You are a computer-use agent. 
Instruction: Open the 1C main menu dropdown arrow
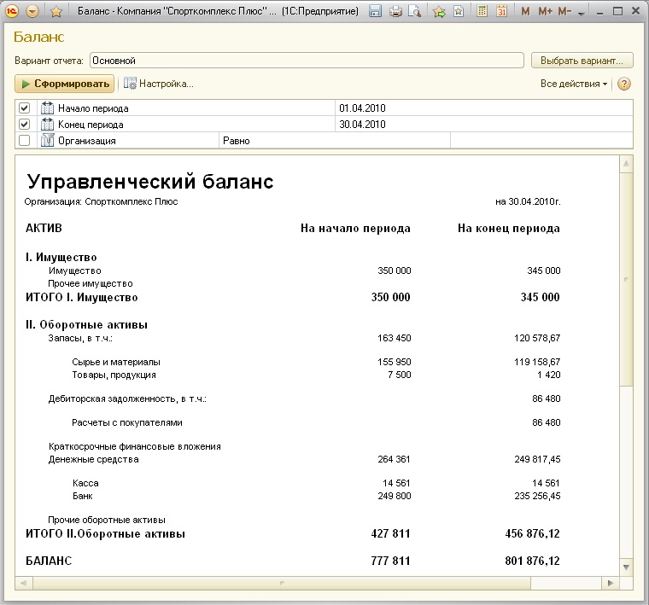[32, 11]
